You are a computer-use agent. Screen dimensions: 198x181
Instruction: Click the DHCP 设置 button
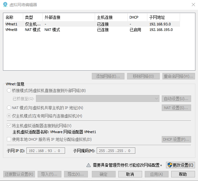(x=176, y=139)
